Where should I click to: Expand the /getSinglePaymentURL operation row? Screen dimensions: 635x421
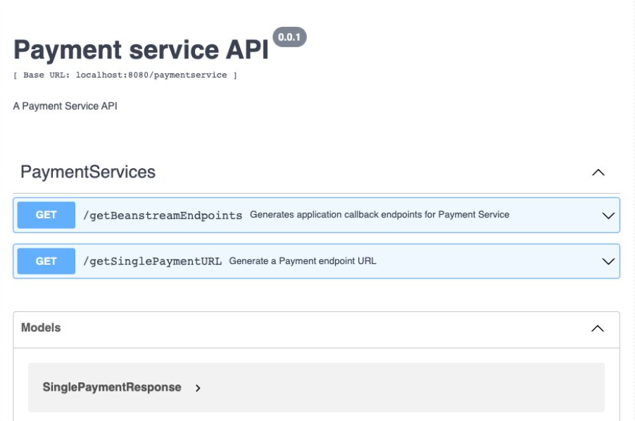[x=317, y=260]
